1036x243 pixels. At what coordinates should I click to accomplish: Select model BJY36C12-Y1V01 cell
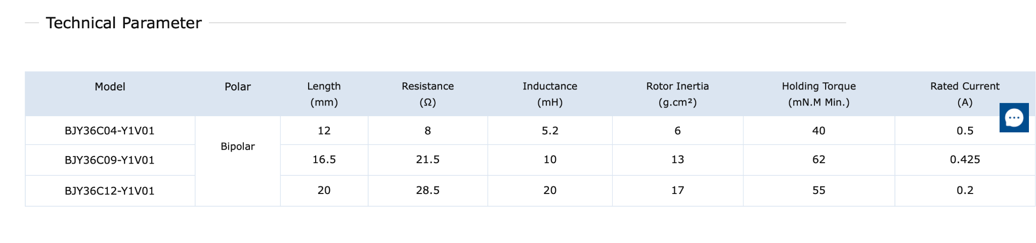(110, 191)
